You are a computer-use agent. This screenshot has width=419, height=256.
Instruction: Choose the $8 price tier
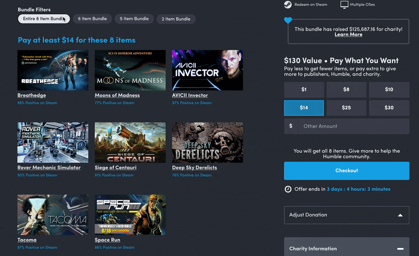346,89
